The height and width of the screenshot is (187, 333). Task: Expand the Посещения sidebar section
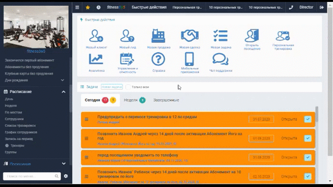pos(64,164)
